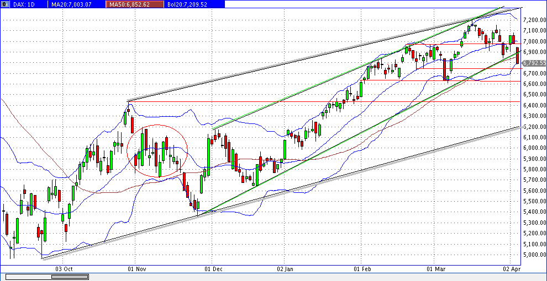This screenshot has width=547, height=281.
Task: Click the current price tag 6,792.55
Action: (x=534, y=63)
